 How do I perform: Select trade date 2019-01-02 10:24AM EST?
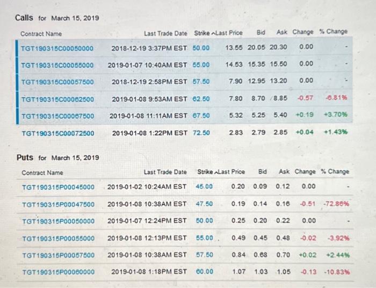(x=147, y=186)
